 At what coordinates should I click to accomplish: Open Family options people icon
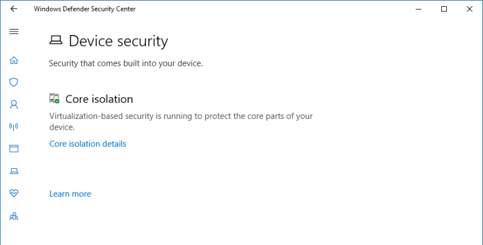point(14,215)
